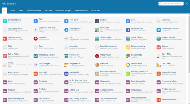The height and width of the screenshot is (104, 190).
Task: Add the Revolution Slider icon
Action: click(x=158, y=73)
